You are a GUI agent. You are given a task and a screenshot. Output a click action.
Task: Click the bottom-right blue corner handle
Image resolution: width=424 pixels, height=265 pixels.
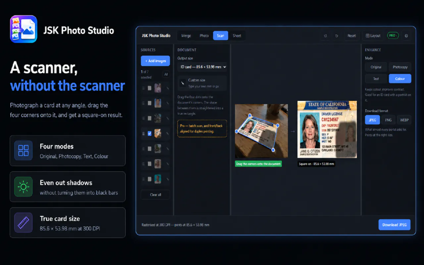point(273,150)
